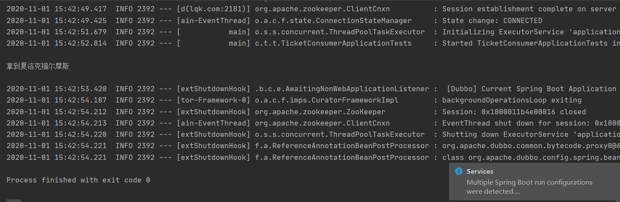Image resolution: width=620 pixels, height=202 pixels.
Task: Click the 'Multiple Spring Boot run configurations' message
Action: point(529,187)
